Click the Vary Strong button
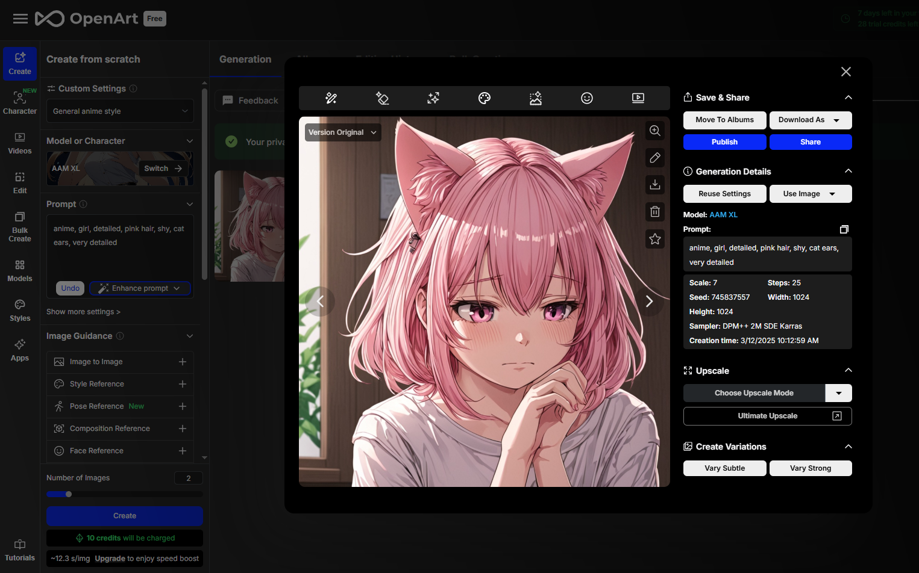 [x=811, y=468]
